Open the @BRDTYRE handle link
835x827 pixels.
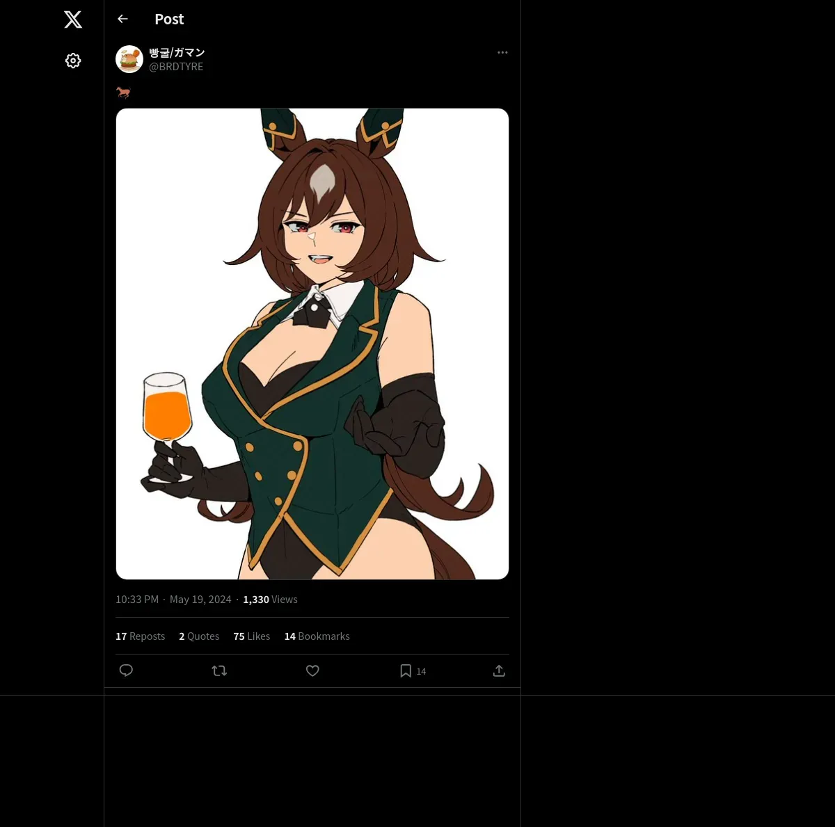[176, 67]
